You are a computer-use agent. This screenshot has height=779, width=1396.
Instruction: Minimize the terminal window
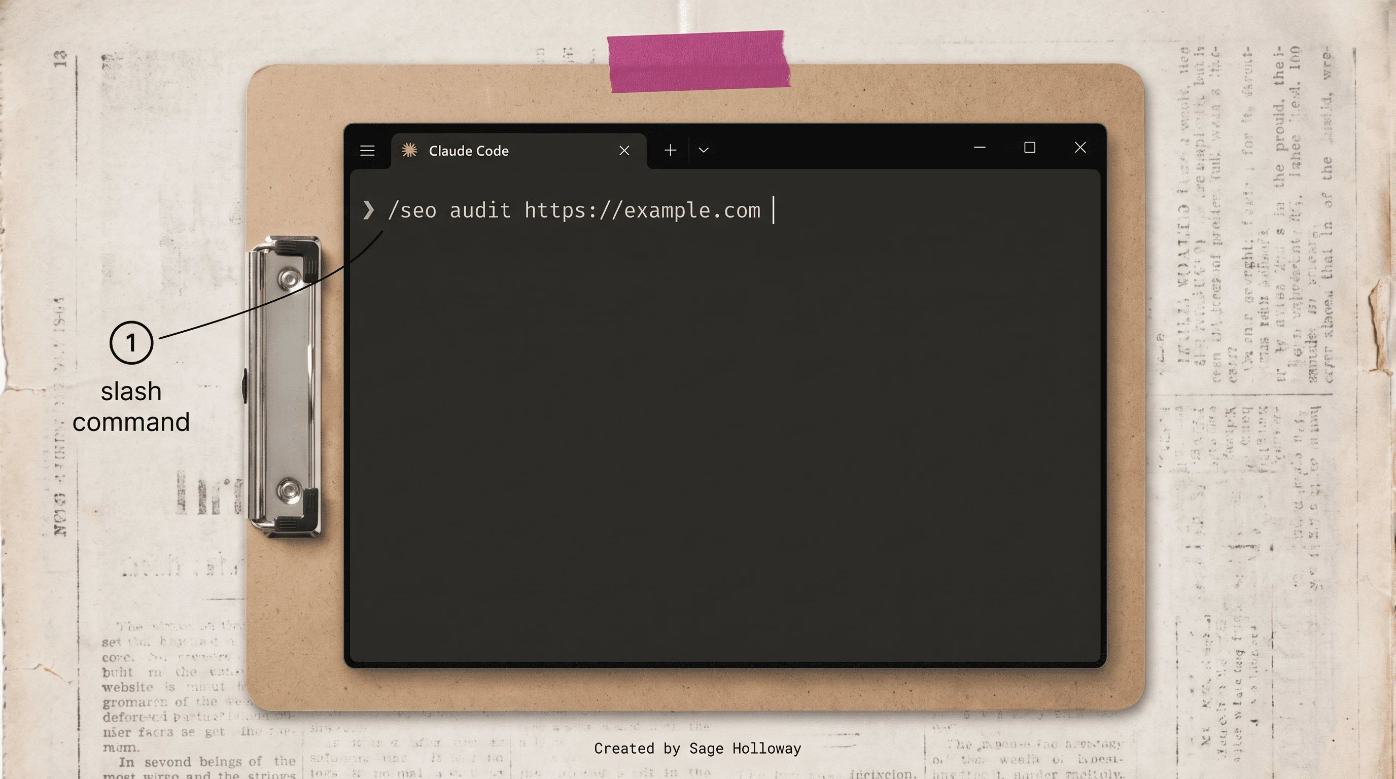979,148
